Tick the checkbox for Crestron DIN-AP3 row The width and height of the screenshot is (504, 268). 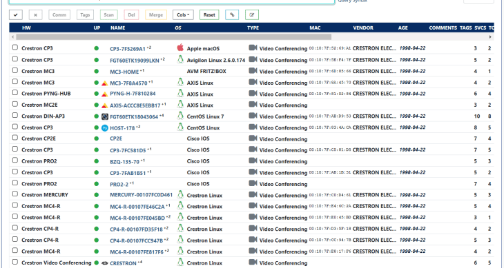15,115
